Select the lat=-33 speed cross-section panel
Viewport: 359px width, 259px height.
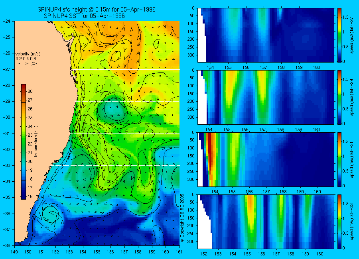[x=266, y=222]
